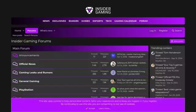Open madsonangela7's avatar in Announcements row
Screen dimensions: 196x112
click(x=113, y=55)
